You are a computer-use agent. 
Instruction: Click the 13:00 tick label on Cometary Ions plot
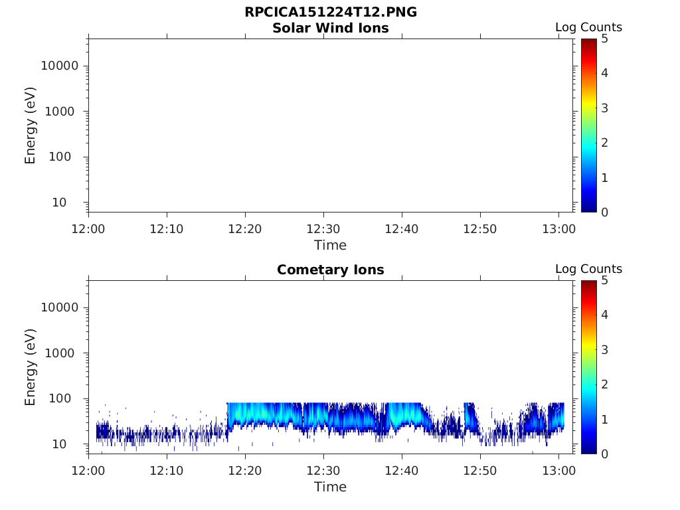click(x=559, y=471)
